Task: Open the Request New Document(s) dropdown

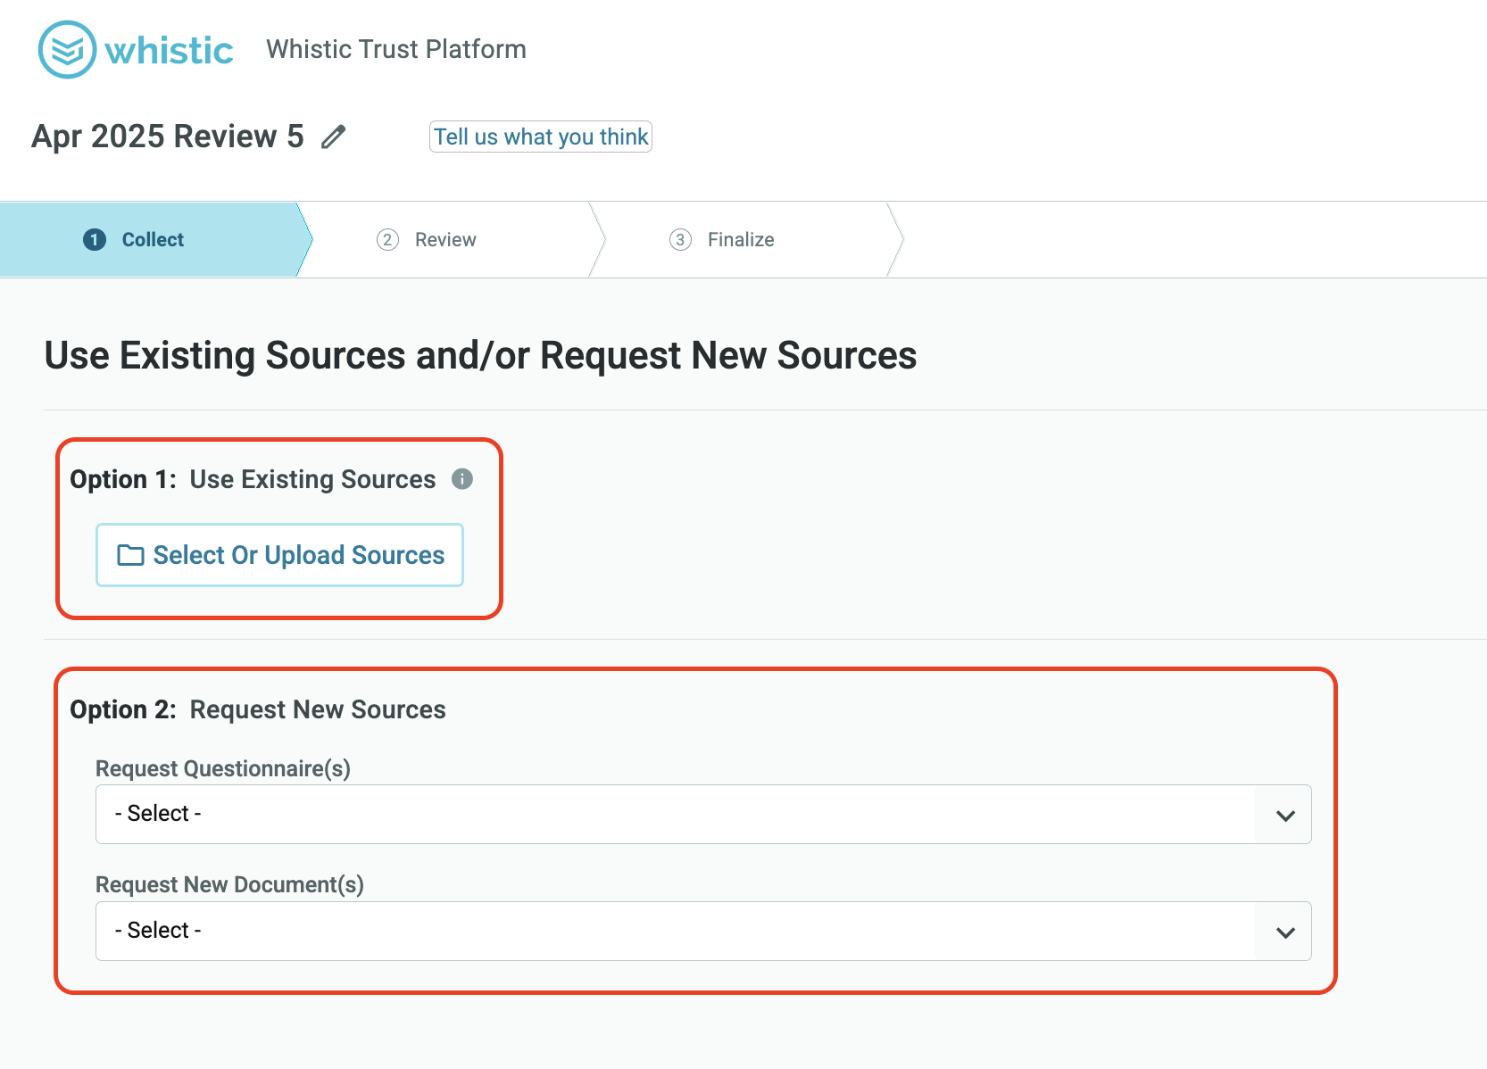Action: pos(703,931)
